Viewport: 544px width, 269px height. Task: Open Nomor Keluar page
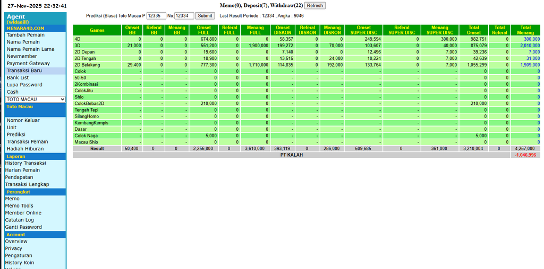coord(23,120)
